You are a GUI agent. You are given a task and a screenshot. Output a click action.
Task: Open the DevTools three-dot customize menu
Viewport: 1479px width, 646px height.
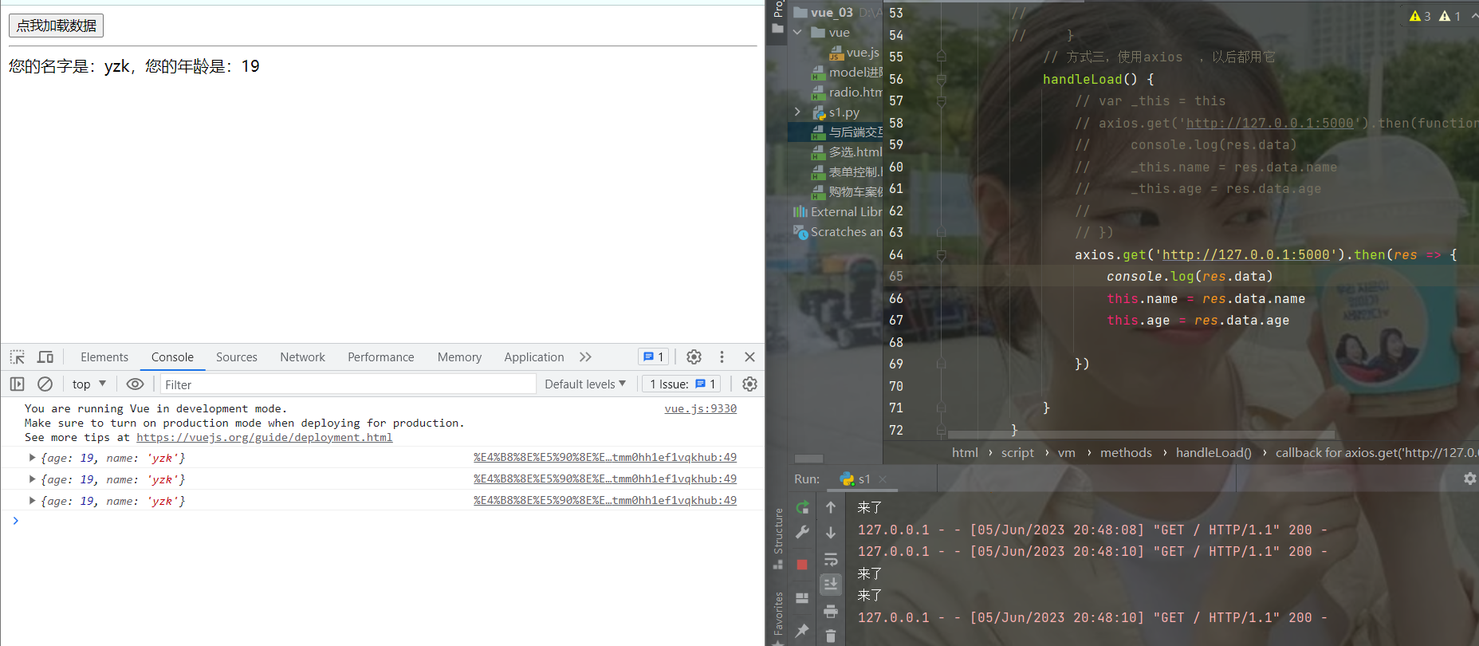(x=722, y=357)
